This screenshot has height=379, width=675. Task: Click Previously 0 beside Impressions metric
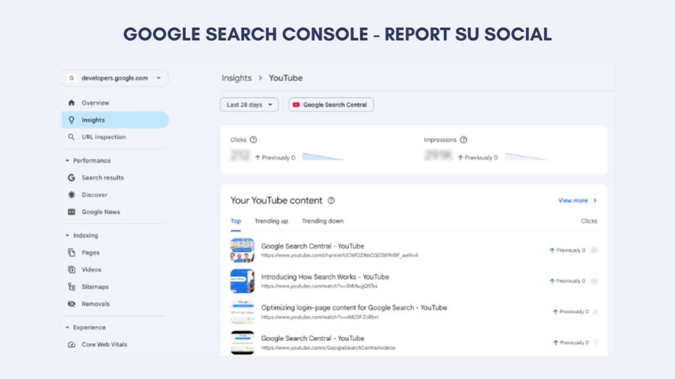click(477, 158)
